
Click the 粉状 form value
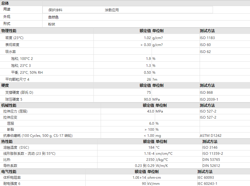52,24
